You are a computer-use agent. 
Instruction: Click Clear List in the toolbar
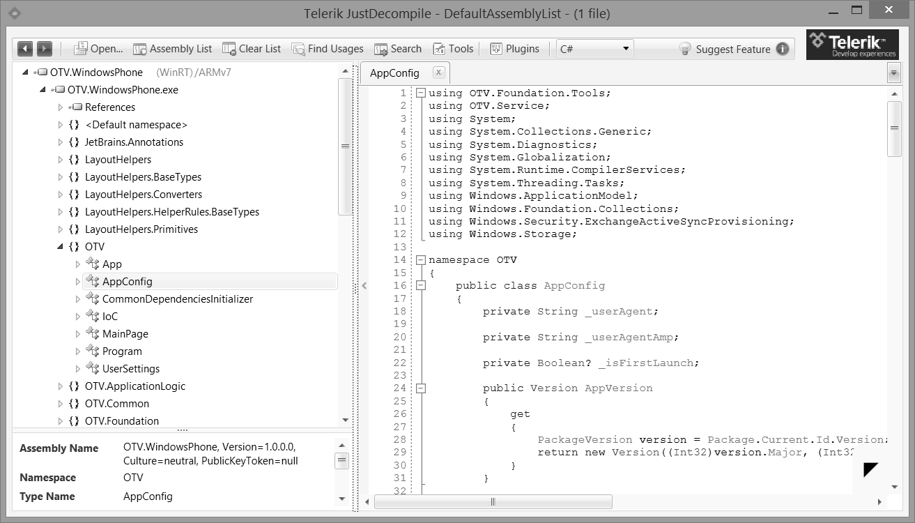[252, 48]
